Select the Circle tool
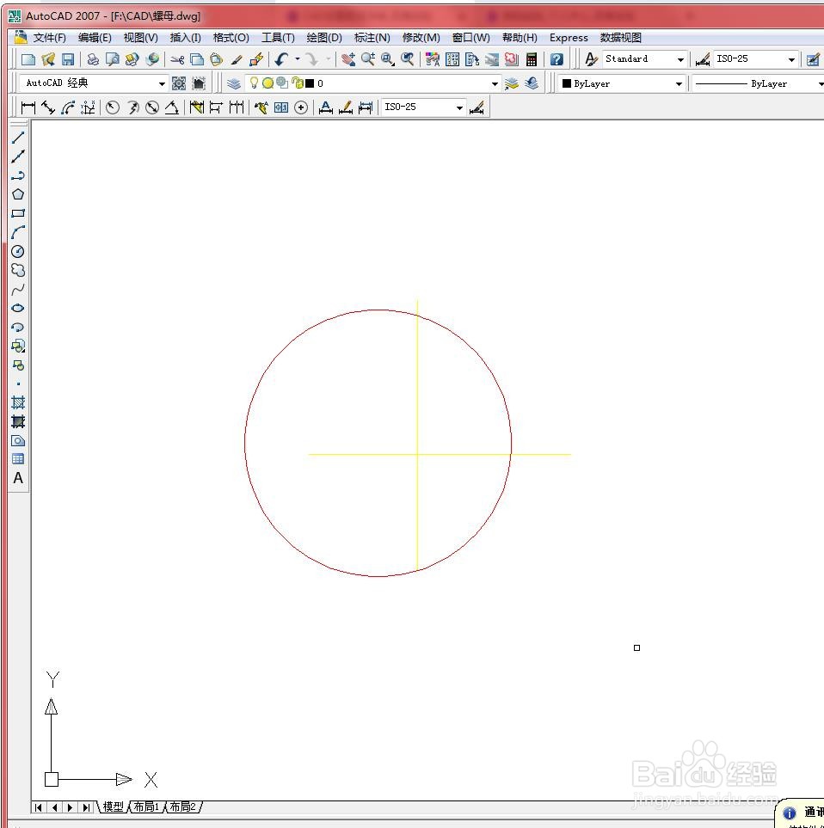The height and width of the screenshot is (828, 824). pyautogui.click(x=18, y=251)
